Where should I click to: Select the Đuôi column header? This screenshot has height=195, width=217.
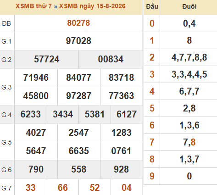pos(189,6)
